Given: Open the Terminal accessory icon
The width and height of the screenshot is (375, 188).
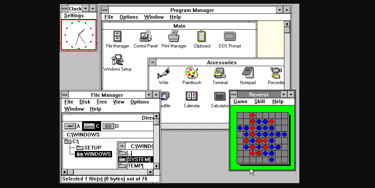Looking at the screenshot, I should click(x=220, y=73).
